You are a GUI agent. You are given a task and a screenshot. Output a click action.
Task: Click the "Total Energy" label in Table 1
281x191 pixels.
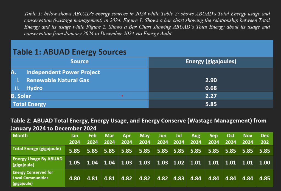29,104
